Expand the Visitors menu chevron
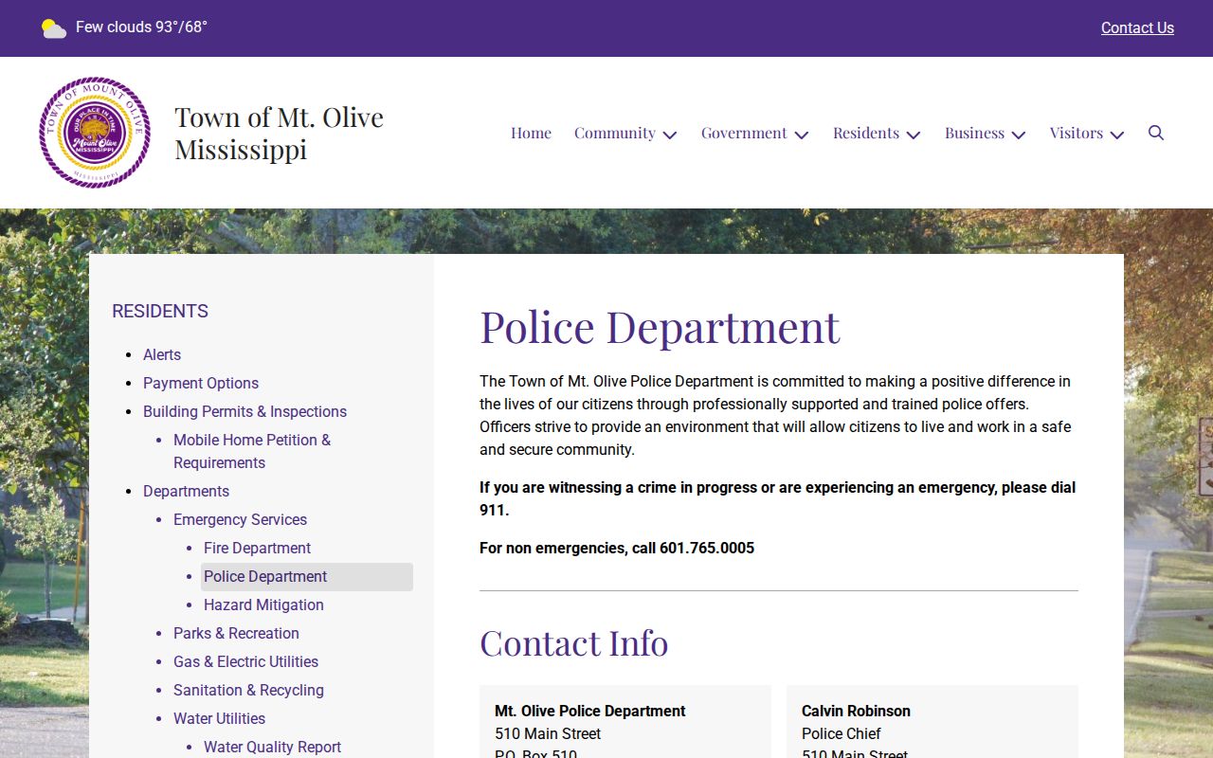Screen dimensions: 1213x758 (1117, 135)
